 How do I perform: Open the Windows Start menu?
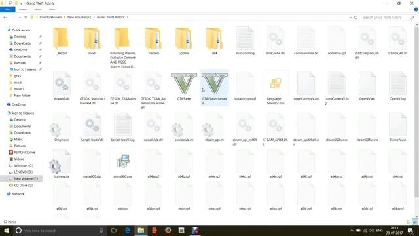point(7,230)
